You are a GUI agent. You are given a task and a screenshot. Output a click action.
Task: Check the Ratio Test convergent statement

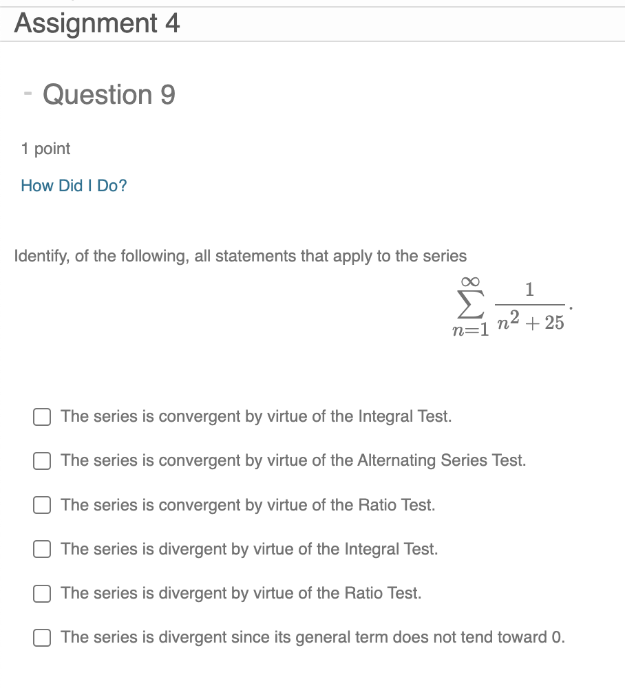[x=41, y=505]
